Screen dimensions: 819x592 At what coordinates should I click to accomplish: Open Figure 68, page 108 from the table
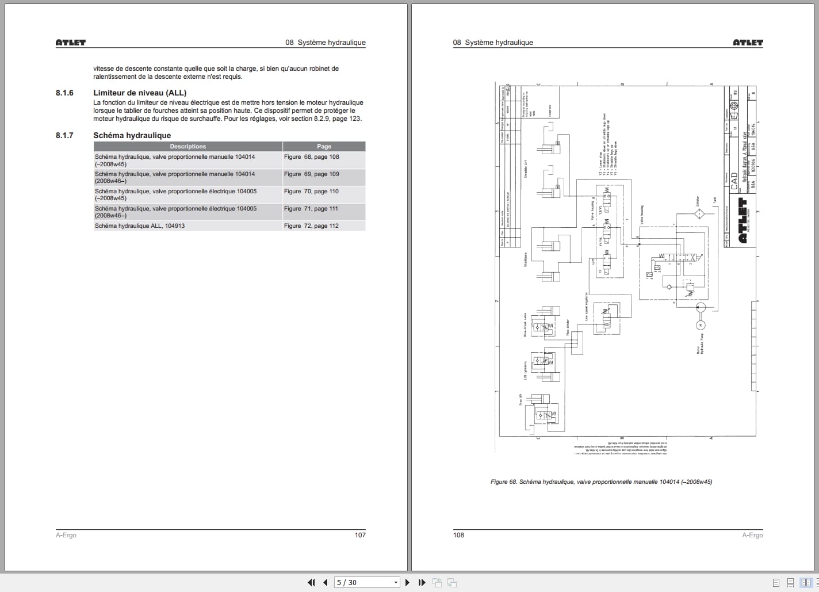click(x=311, y=156)
